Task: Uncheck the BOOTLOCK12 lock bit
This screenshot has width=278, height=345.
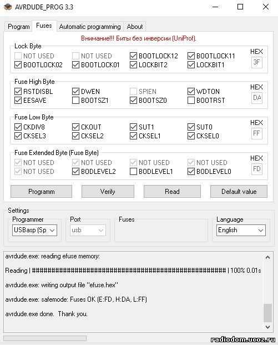Action: coord(133,56)
